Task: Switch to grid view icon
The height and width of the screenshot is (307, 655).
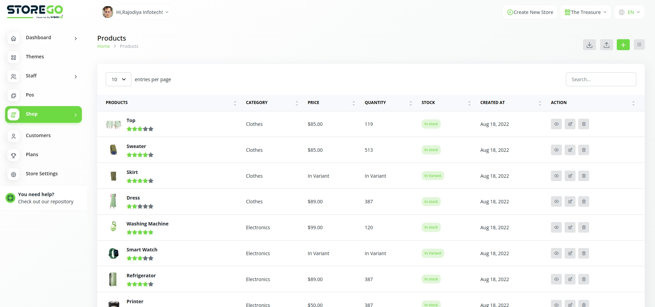Action: click(x=639, y=45)
